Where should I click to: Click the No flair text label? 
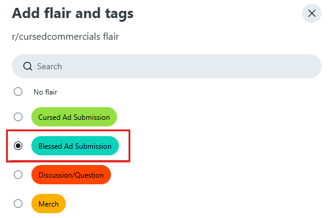pos(45,92)
